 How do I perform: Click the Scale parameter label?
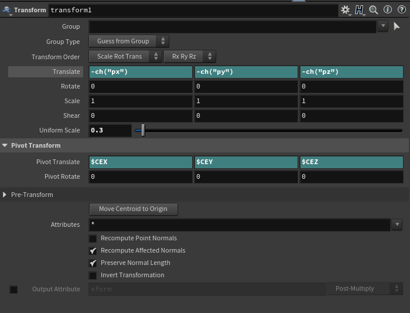[x=72, y=101]
